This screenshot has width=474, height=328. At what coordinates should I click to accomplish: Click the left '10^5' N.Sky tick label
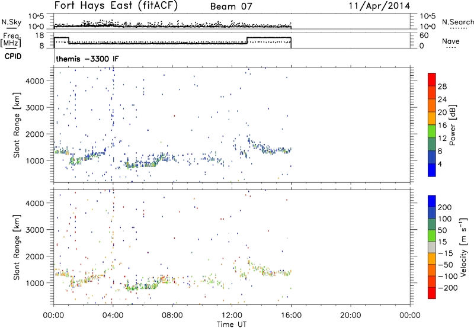(x=36, y=17)
